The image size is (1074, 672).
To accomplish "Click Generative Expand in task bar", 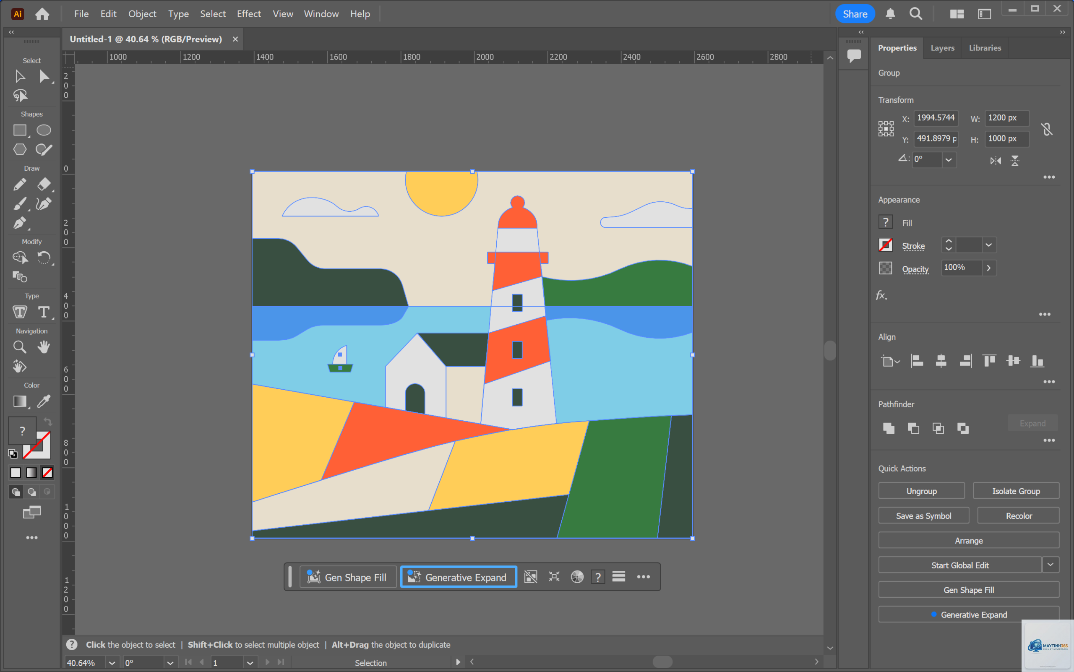I will pos(458,577).
